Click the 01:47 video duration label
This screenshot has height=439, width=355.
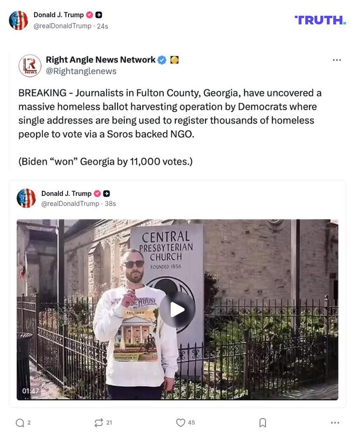click(x=30, y=391)
